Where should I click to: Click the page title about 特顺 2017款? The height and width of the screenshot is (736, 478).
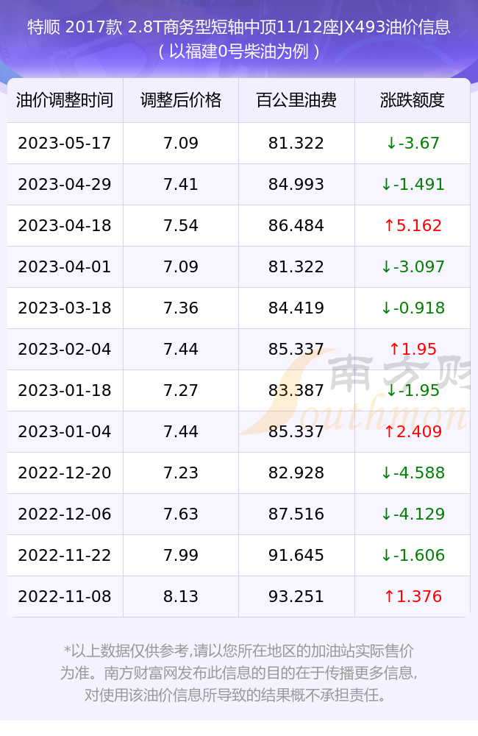pos(239,26)
